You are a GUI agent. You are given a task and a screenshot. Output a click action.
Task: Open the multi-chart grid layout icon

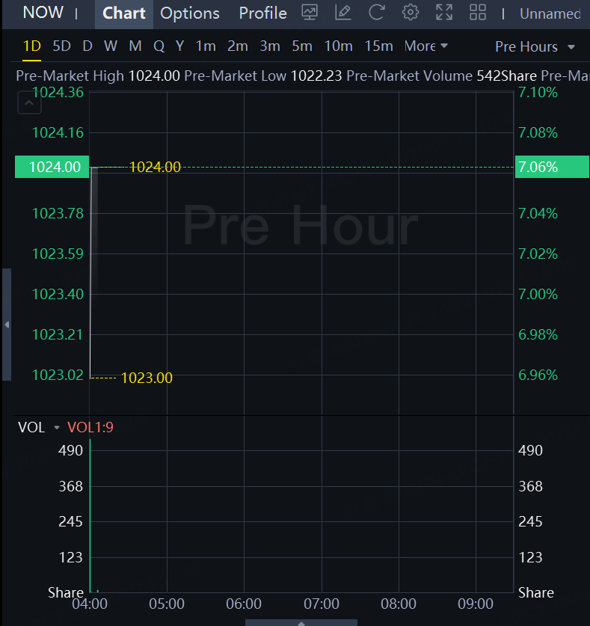click(477, 13)
